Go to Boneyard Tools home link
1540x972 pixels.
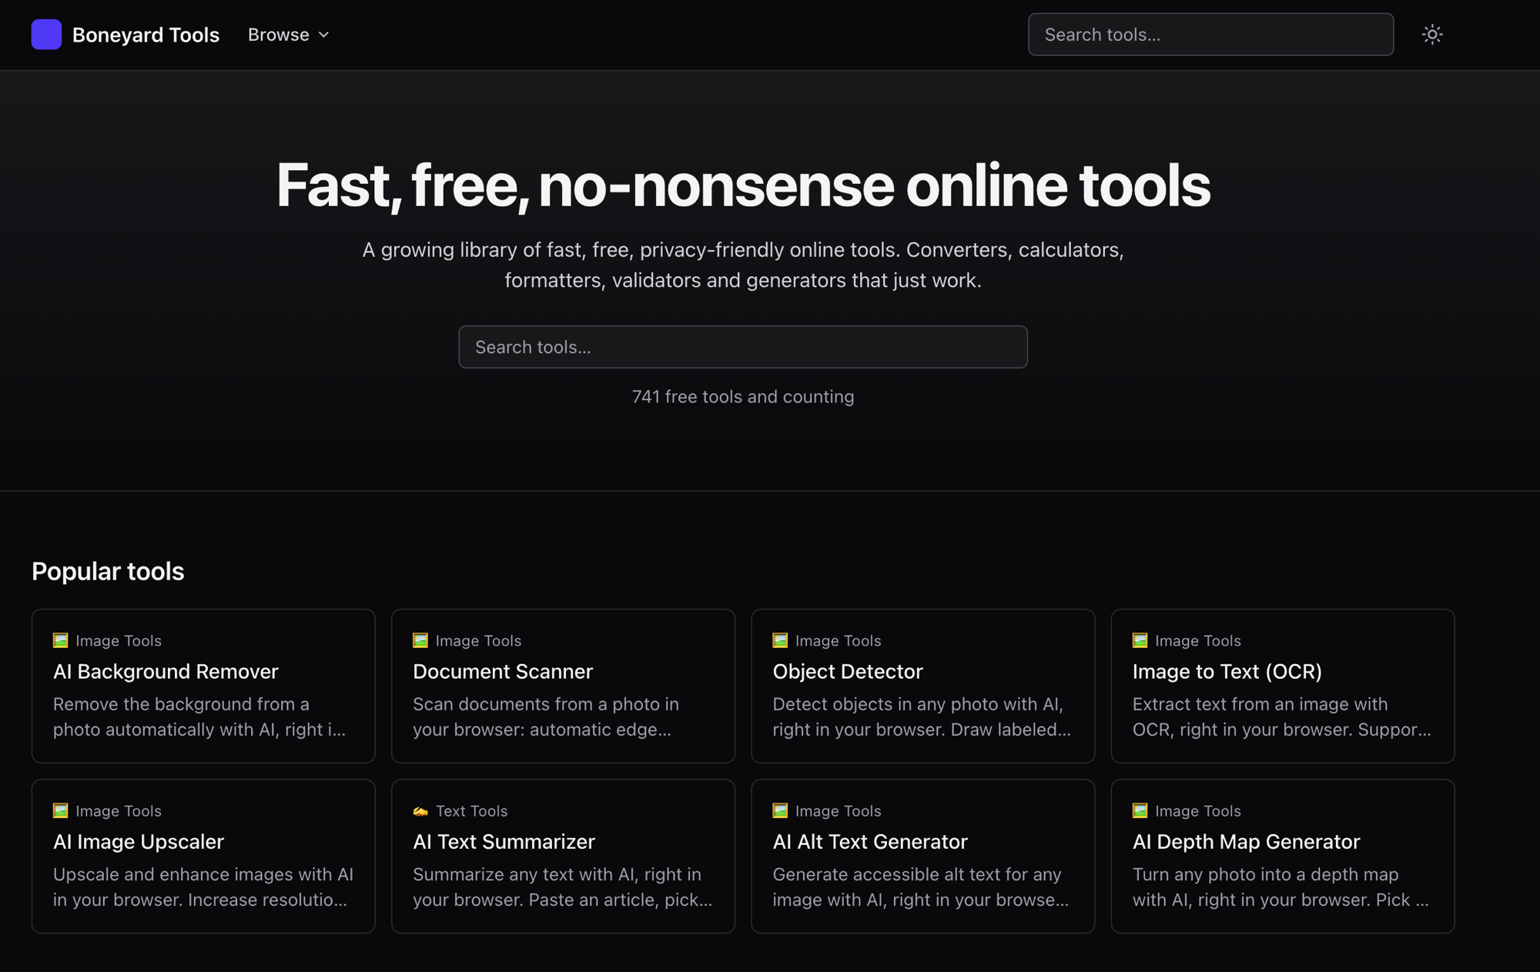126,35
